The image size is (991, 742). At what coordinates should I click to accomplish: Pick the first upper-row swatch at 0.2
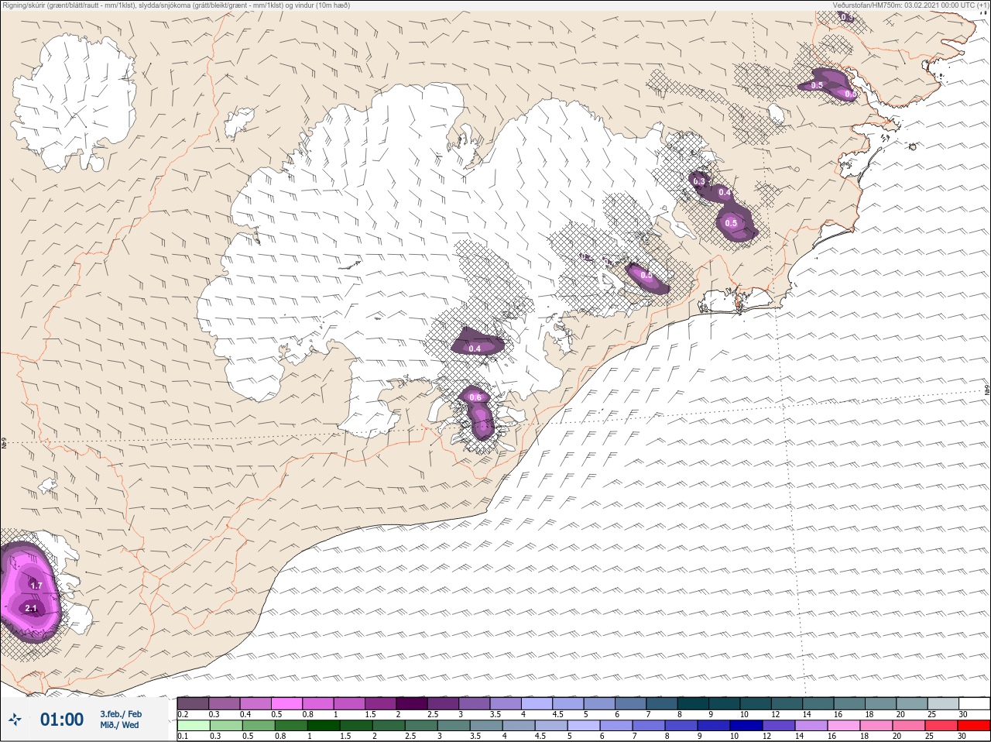click(x=193, y=703)
